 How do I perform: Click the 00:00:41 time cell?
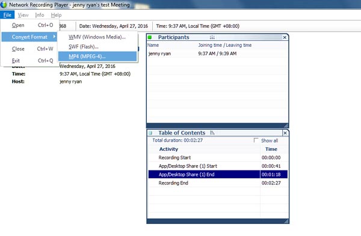pyautogui.click(x=271, y=166)
